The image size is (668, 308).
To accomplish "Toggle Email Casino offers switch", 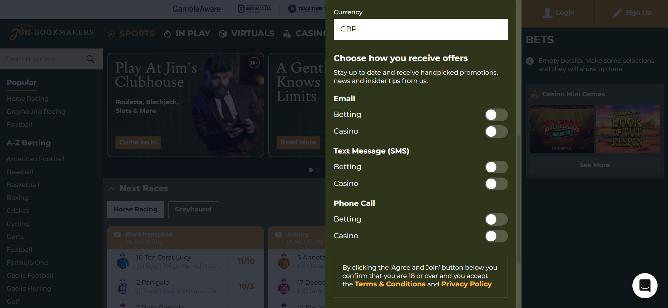I will coord(496,132).
